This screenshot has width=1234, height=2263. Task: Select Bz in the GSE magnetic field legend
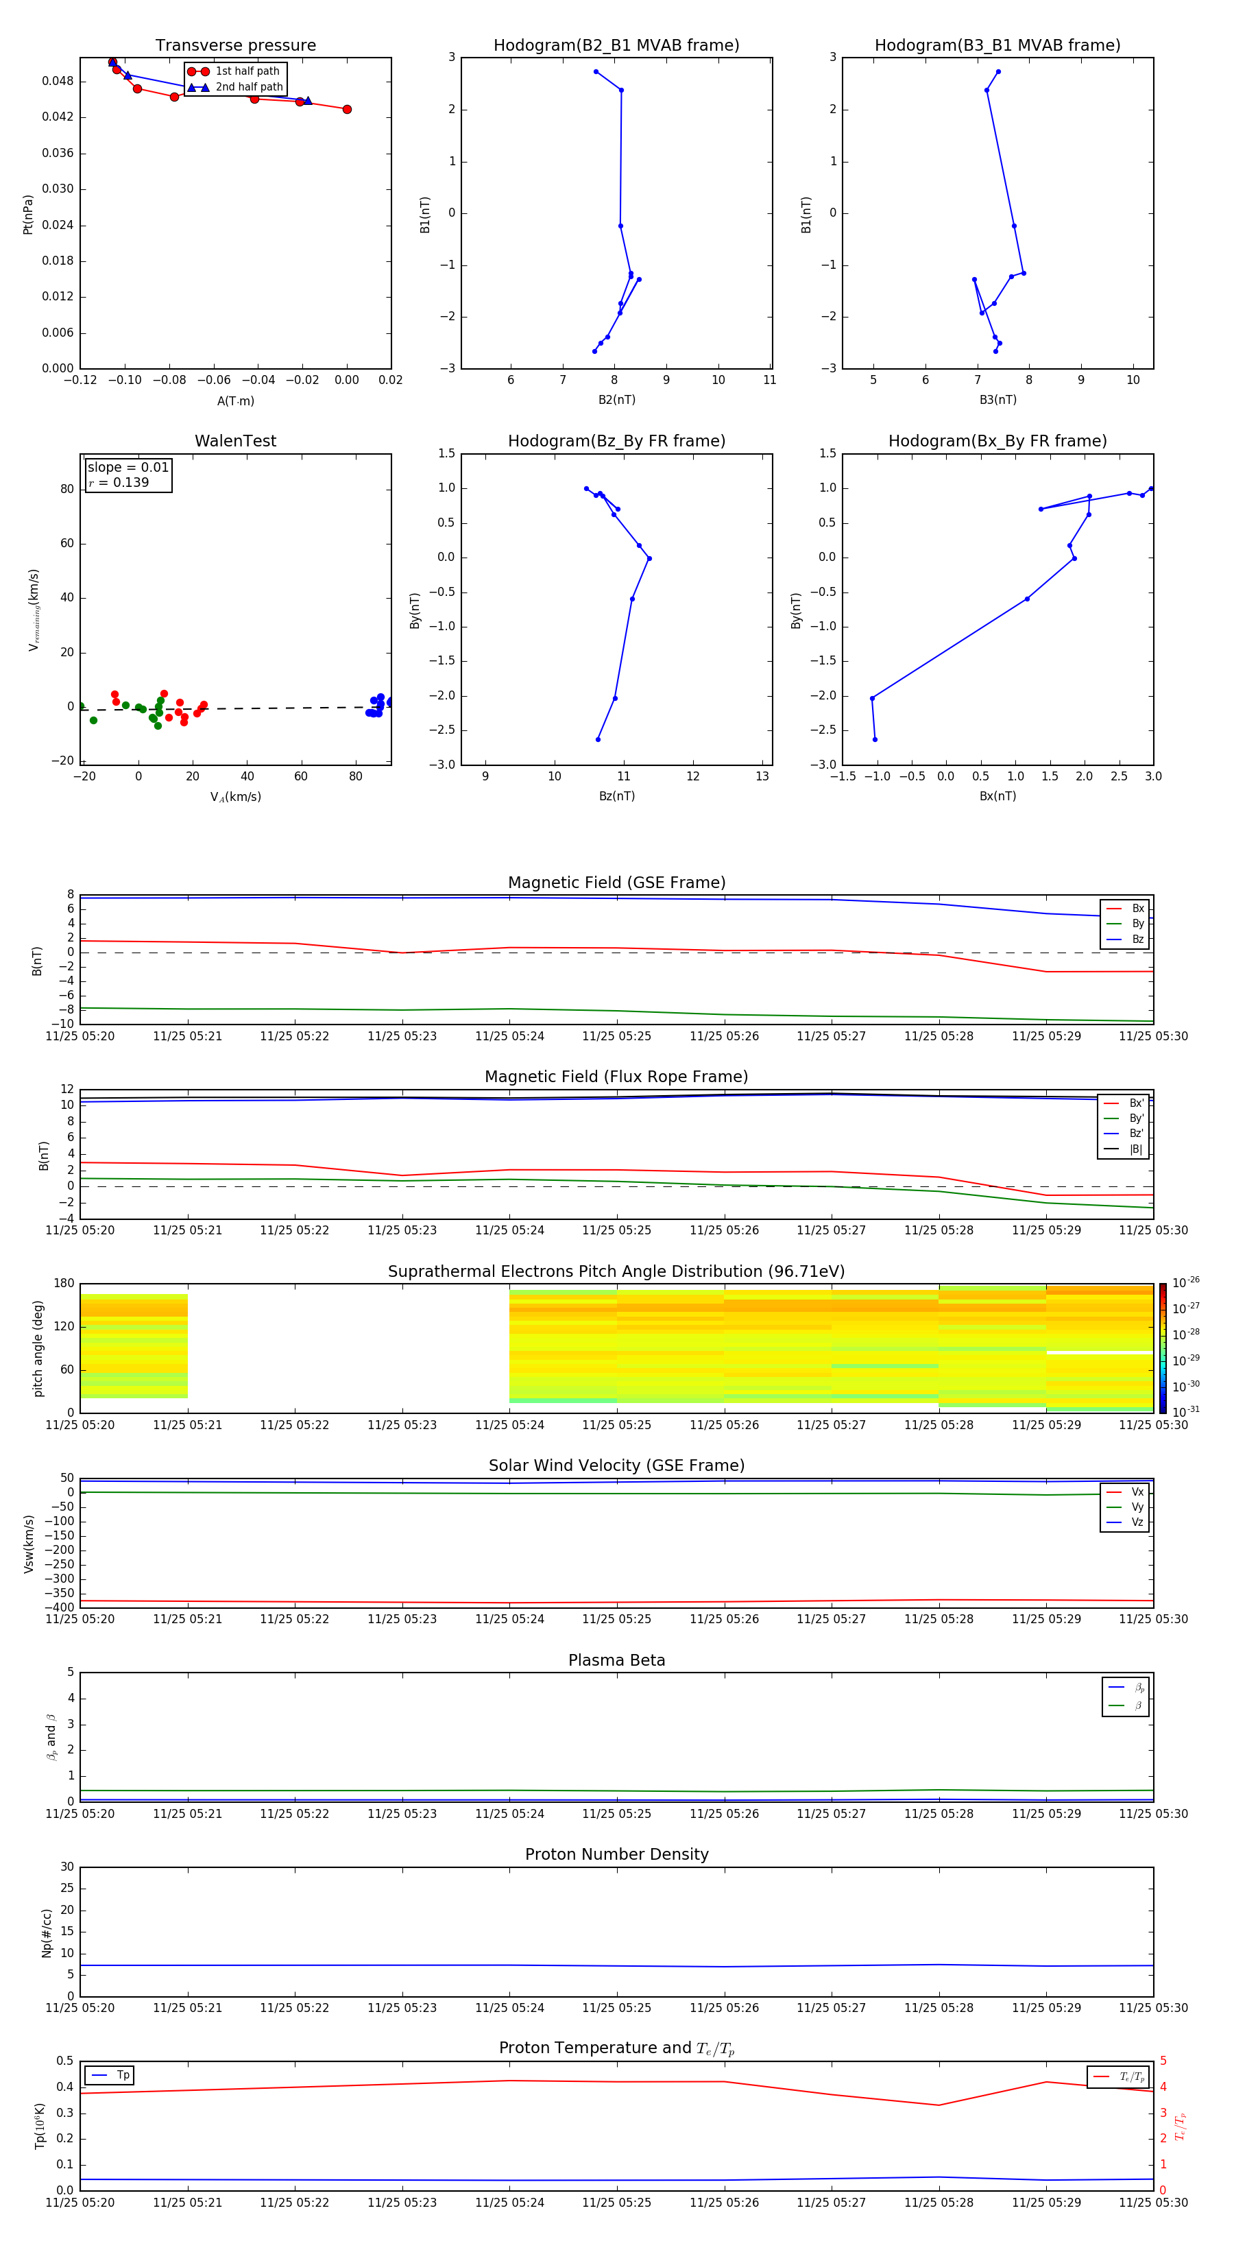(1125, 939)
